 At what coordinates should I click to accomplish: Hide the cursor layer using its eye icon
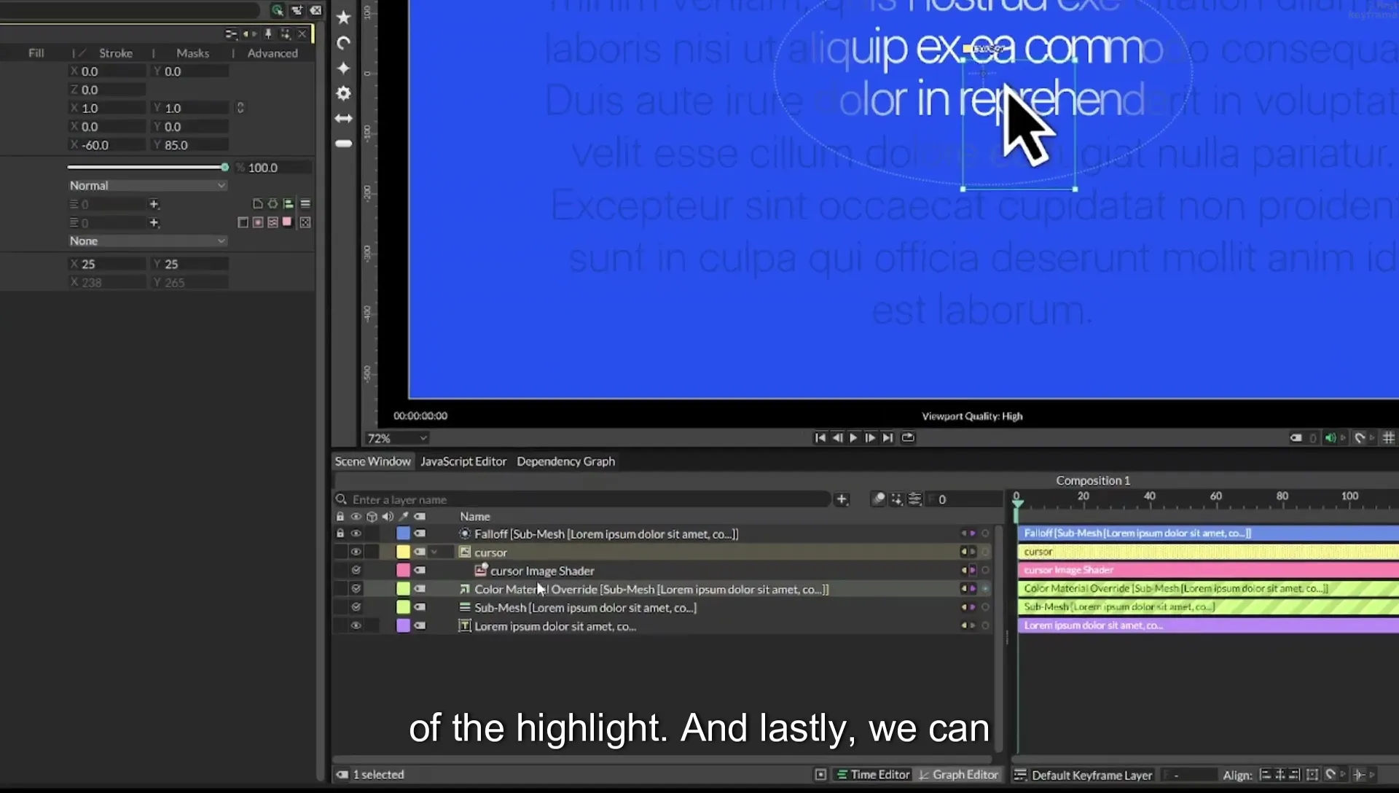coord(356,552)
